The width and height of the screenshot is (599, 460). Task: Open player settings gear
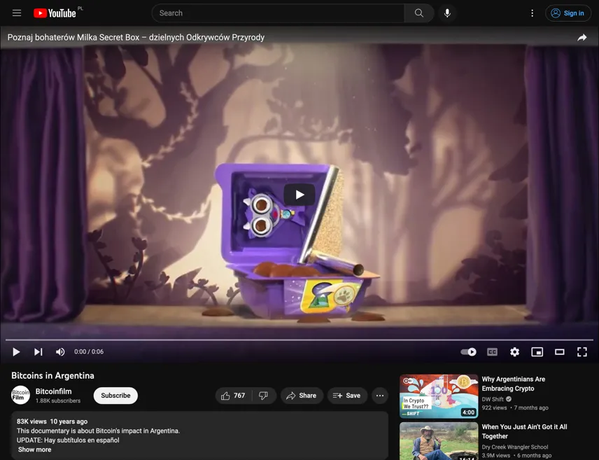pyautogui.click(x=514, y=351)
